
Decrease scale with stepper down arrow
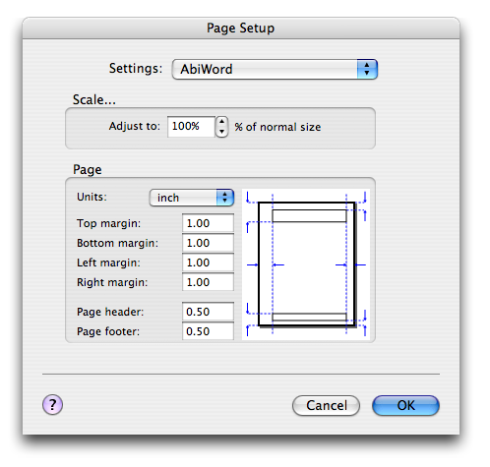pyautogui.click(x=222, y=132)
